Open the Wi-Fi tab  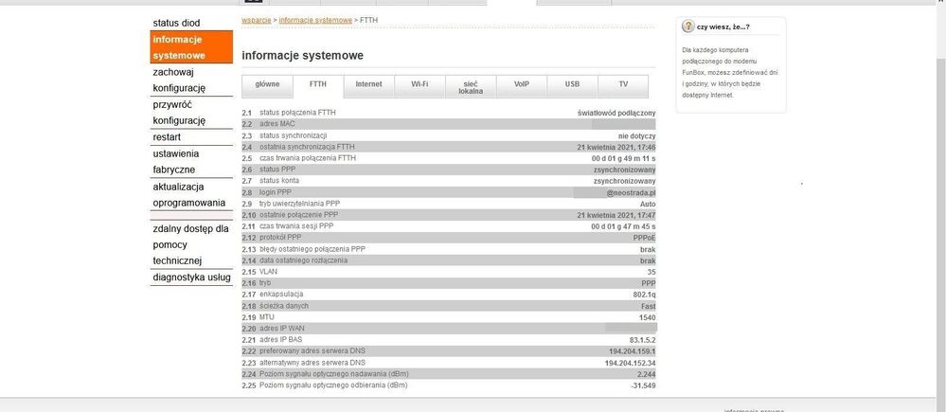(x=419, y=84)
